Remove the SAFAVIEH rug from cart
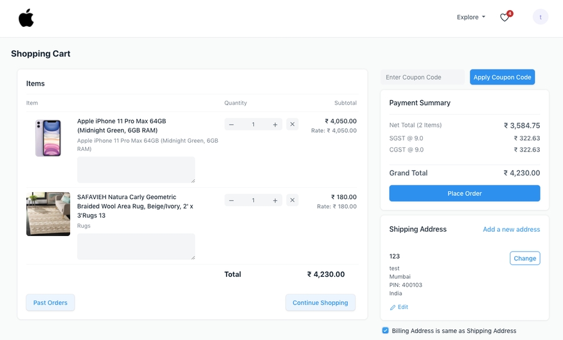 (292, 200)
